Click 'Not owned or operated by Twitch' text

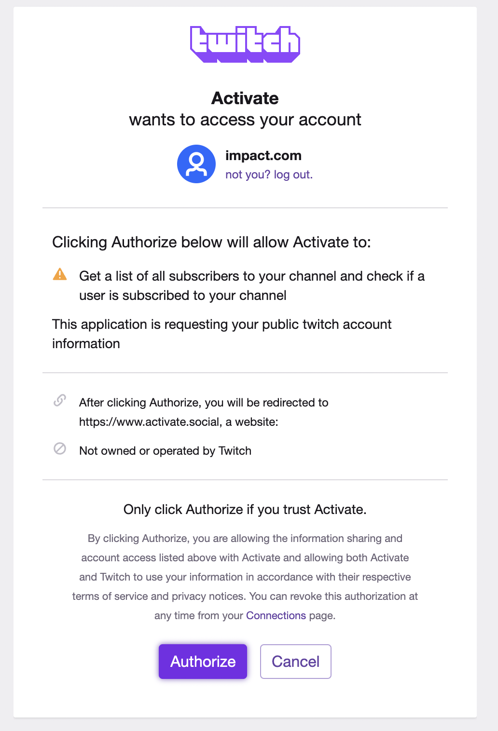pos(165,451)
